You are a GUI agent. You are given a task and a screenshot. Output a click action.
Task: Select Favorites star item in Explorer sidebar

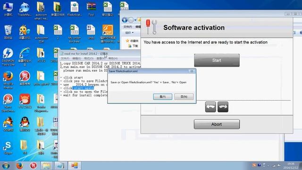(132, 41)
